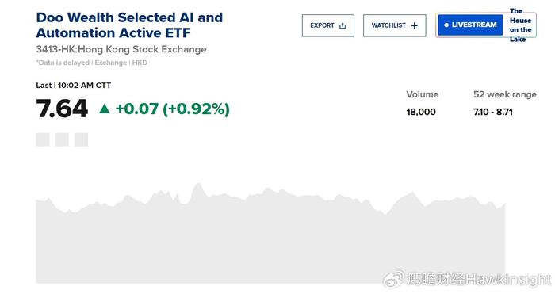The image size is (555, 294).
Task: Click the 52 week range 7.10 - 8.71
Action: pos(492,112)
